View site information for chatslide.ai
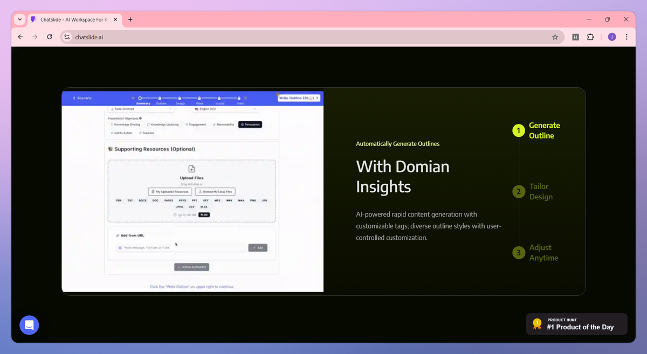The height and width of the screenshot is (354, 647). (x=67, y=37)
